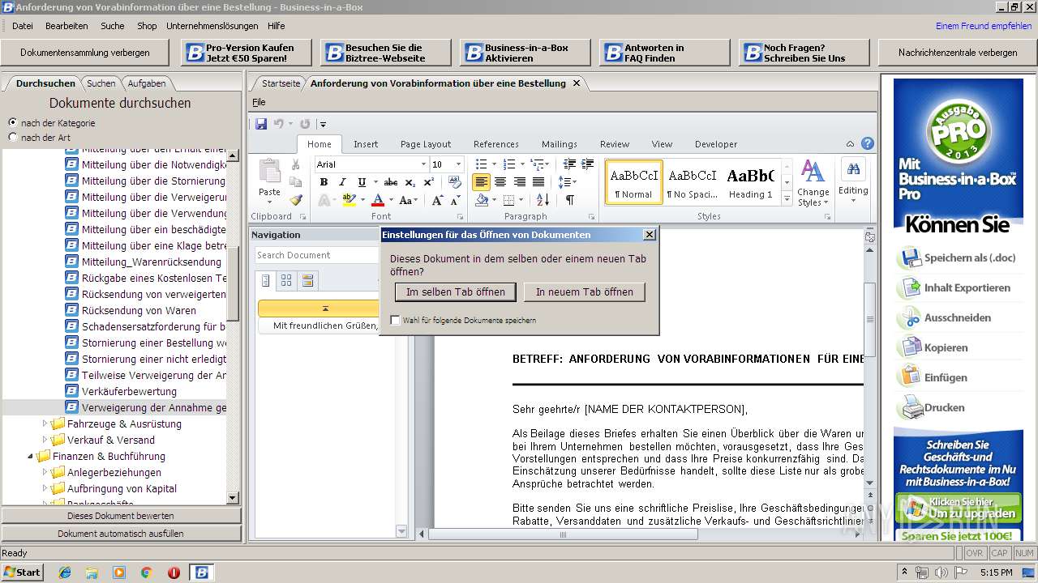Image resolution: width=1038 pixels, height=583 pixels.
Task: Align text right
Action: point(519,182)
